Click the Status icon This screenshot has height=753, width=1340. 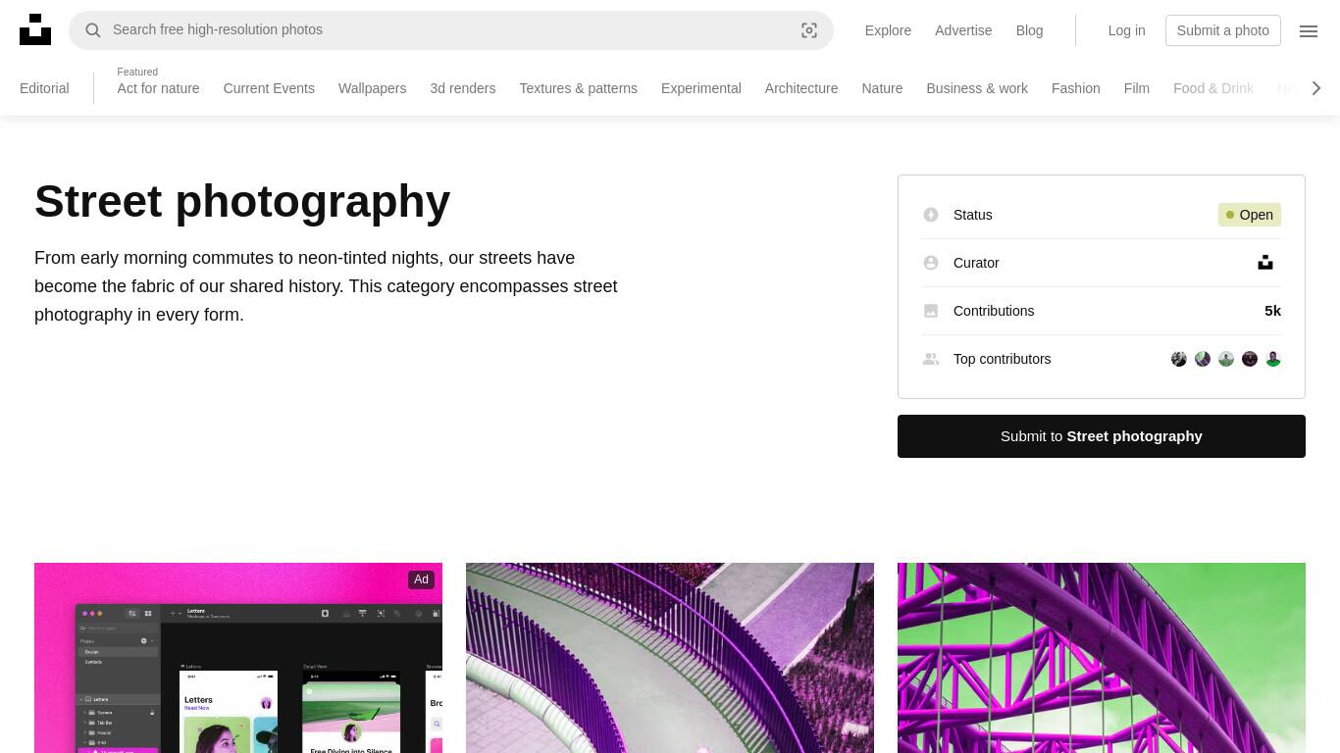[931, 215]
